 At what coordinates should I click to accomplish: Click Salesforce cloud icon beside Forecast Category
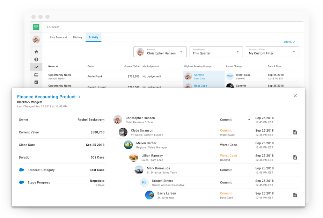(x=22, y=170)
